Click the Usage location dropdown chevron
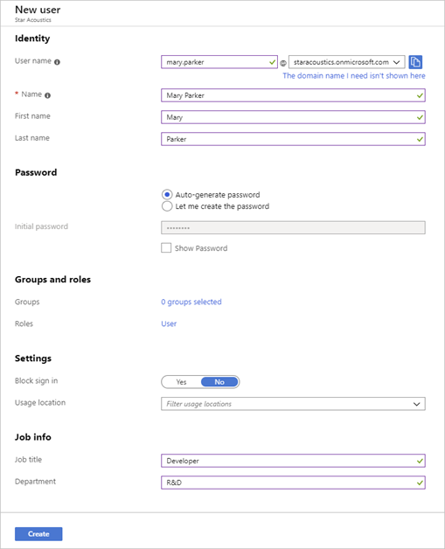445x549 pixels. (x=416, y=404)
